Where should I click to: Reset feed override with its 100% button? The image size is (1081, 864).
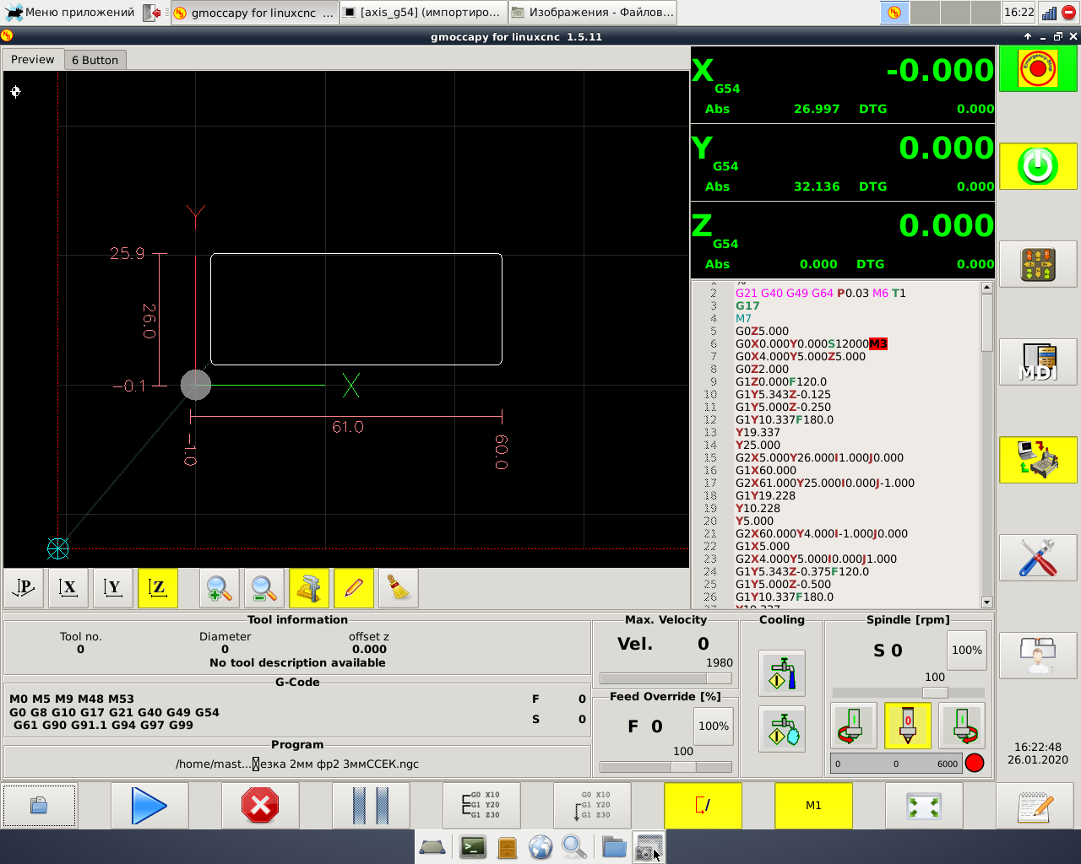pyautogui.click(x=713, y=726)
